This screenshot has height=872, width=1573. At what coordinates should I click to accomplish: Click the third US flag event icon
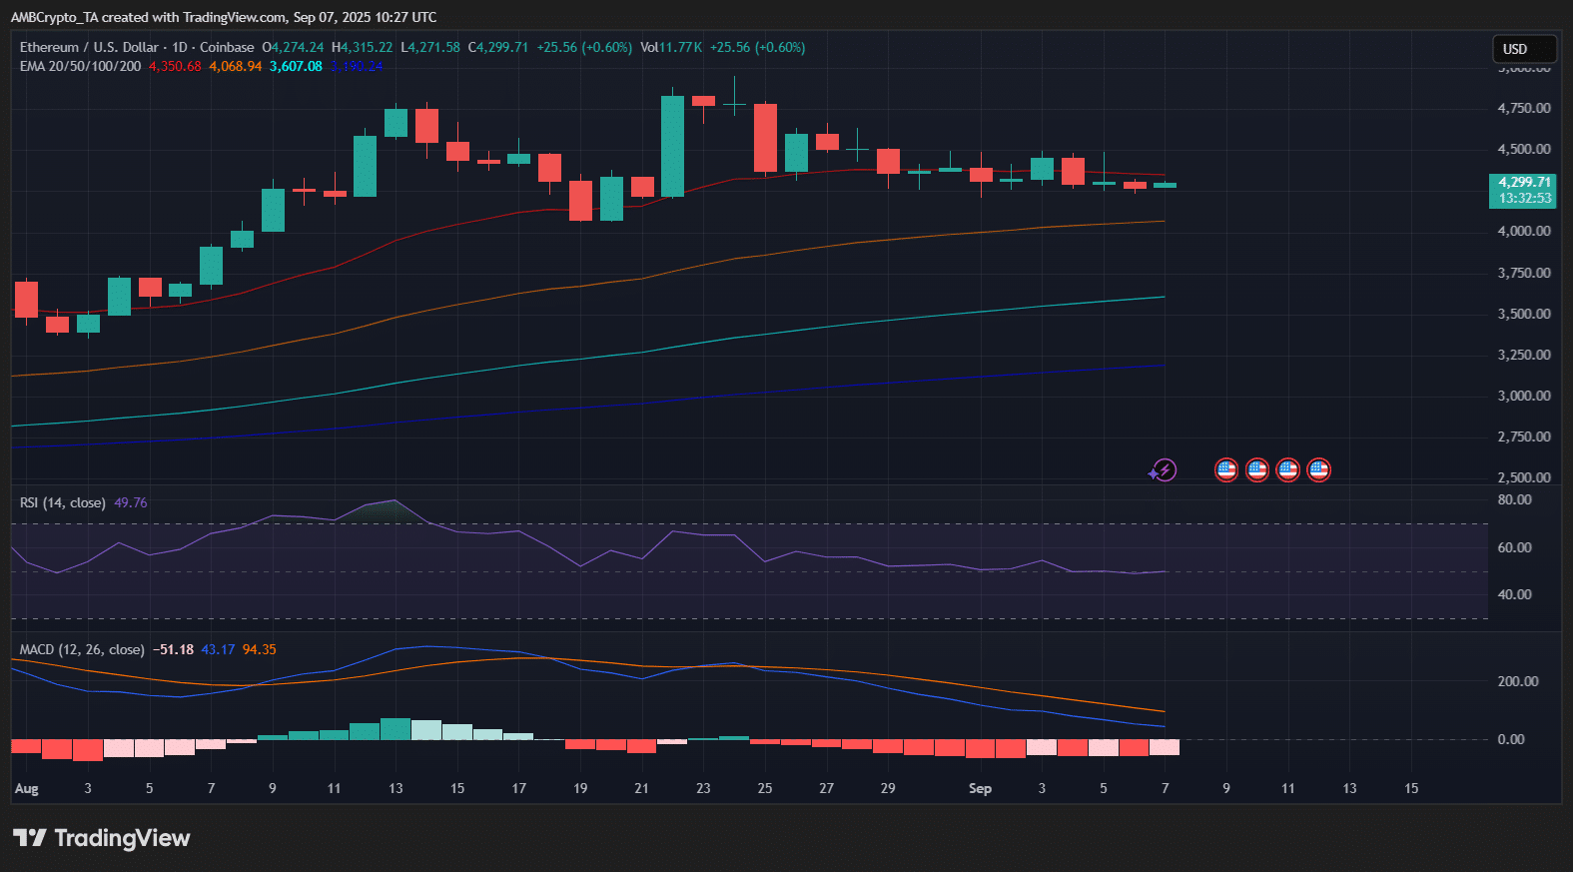pos(1287,469)
